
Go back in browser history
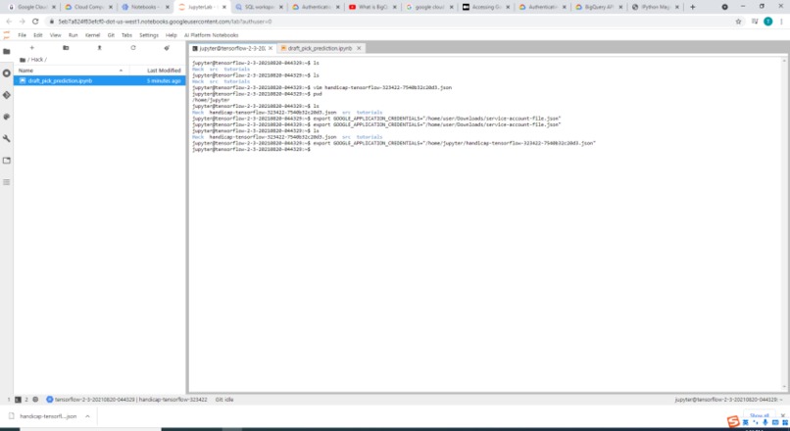click(x=9, y=22)
